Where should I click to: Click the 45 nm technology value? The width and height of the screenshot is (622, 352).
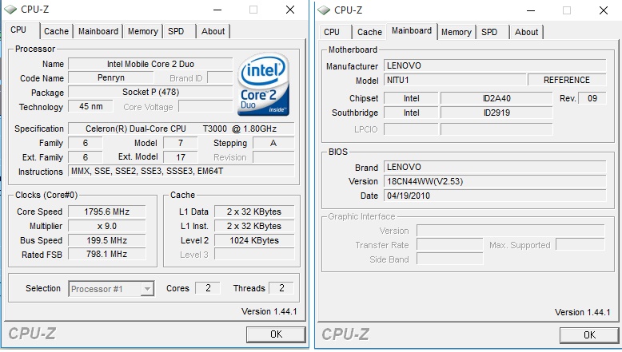(91, 106)
